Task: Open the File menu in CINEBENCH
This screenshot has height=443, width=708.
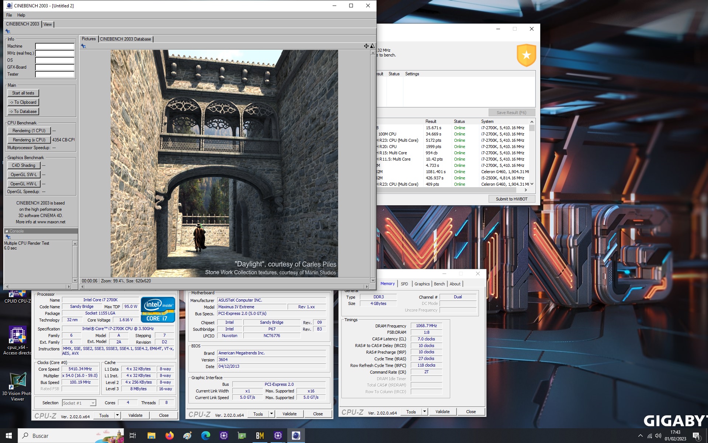Action: point(9,15)
